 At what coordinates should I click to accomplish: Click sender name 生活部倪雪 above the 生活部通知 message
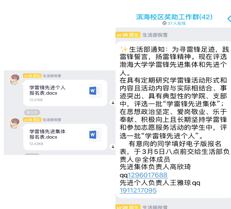155,35
